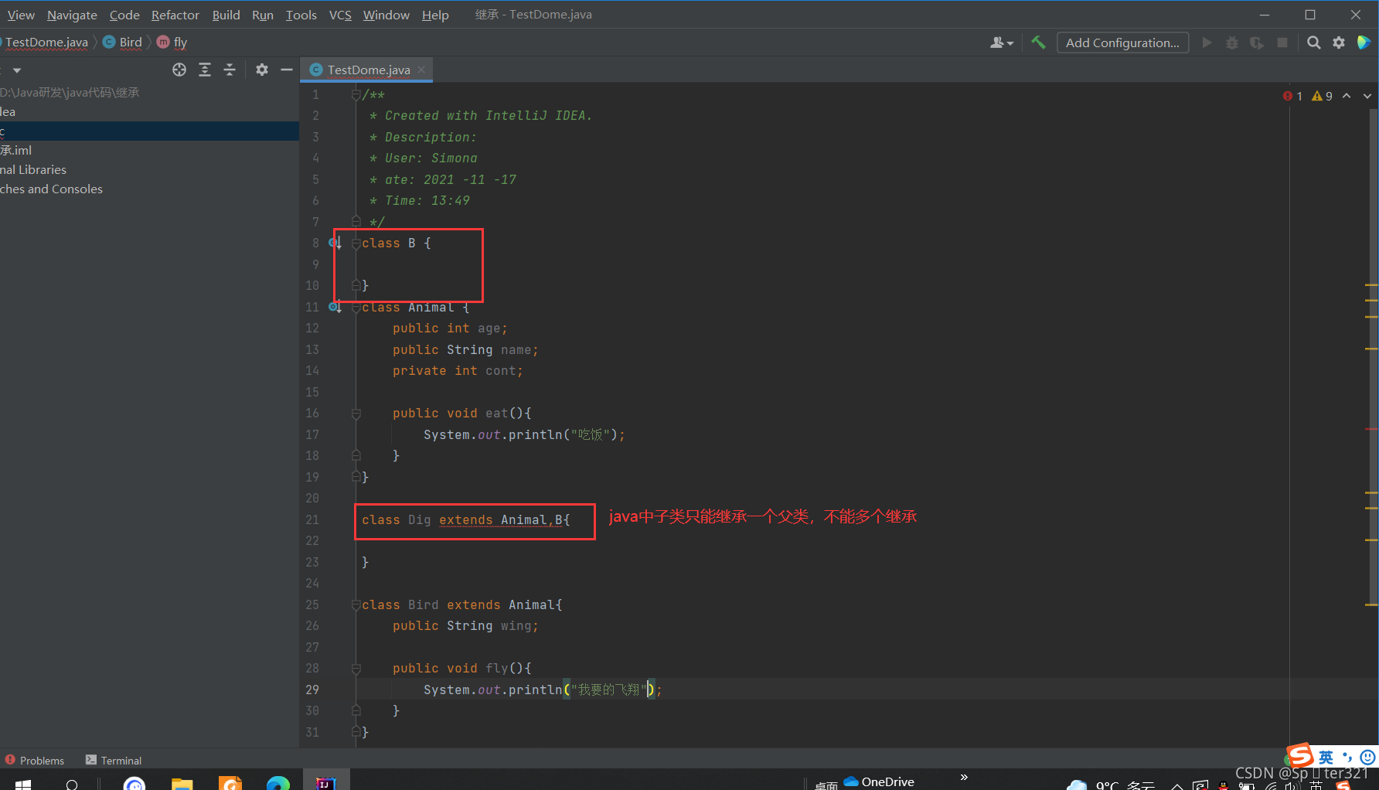This screenshot has height=790, width=1379.
Task: Open the Code With Me user dropdown
Action: pyautogui.click(x=1002, y=43)
